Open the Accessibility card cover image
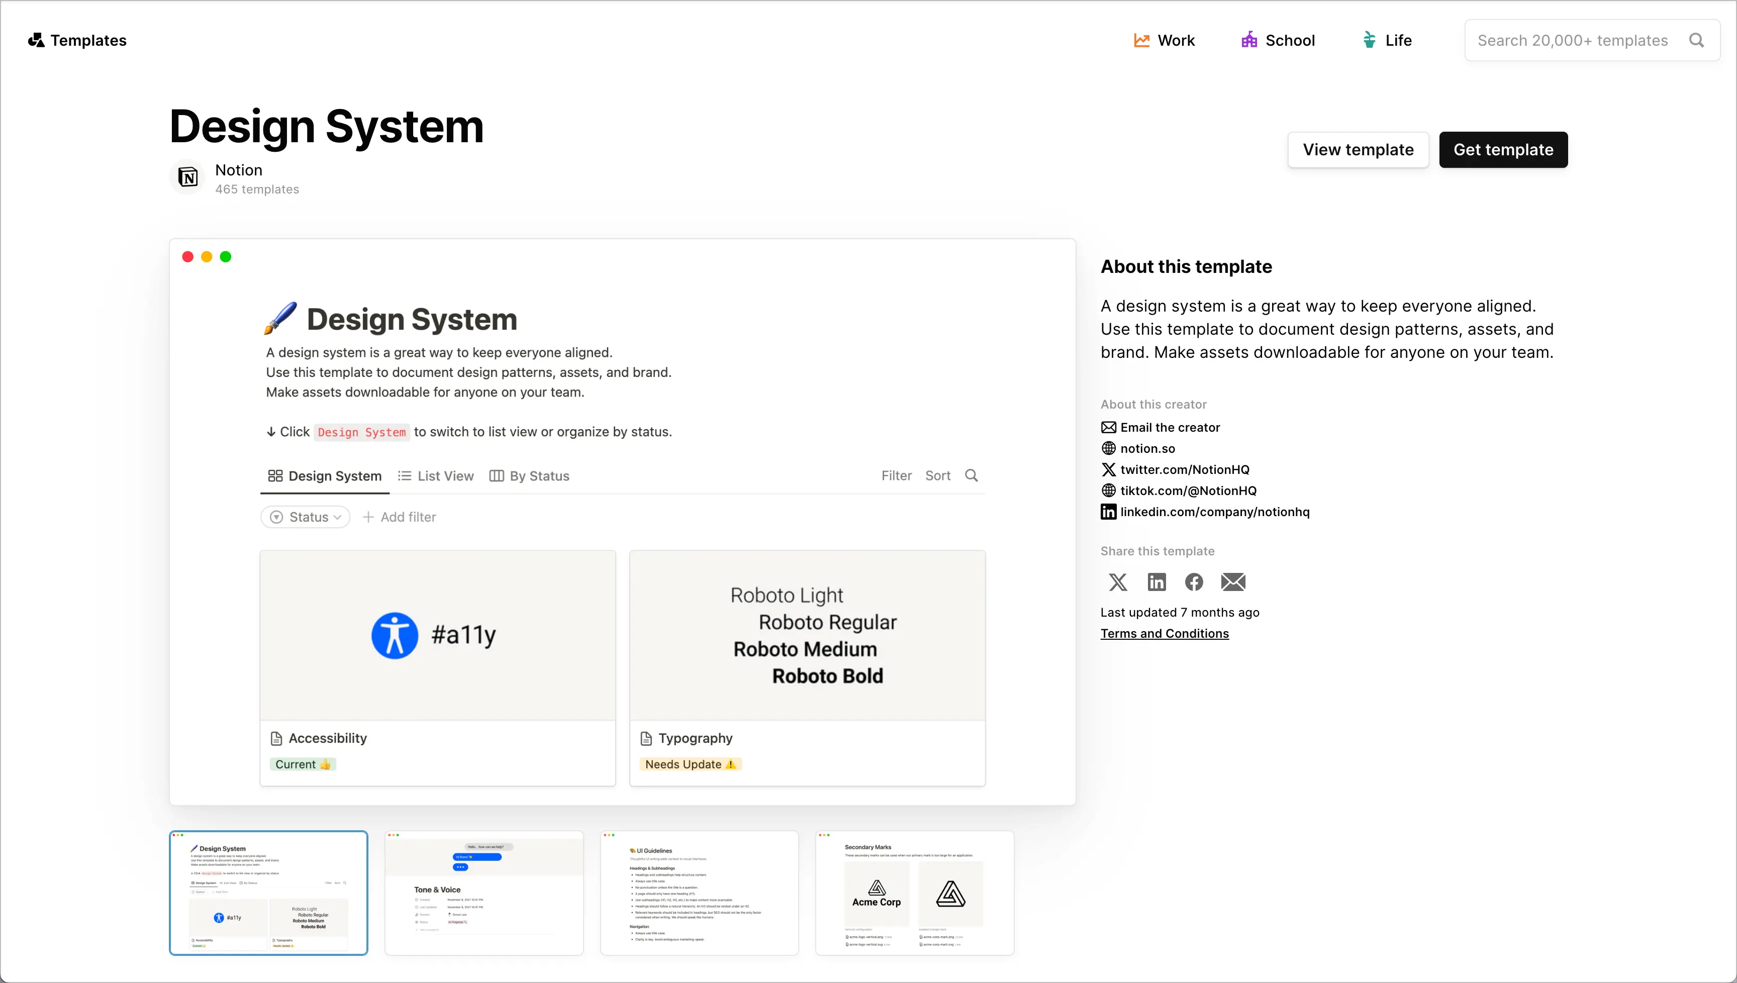Viewport: 1737px width, 983px height. tap(437, 635)
